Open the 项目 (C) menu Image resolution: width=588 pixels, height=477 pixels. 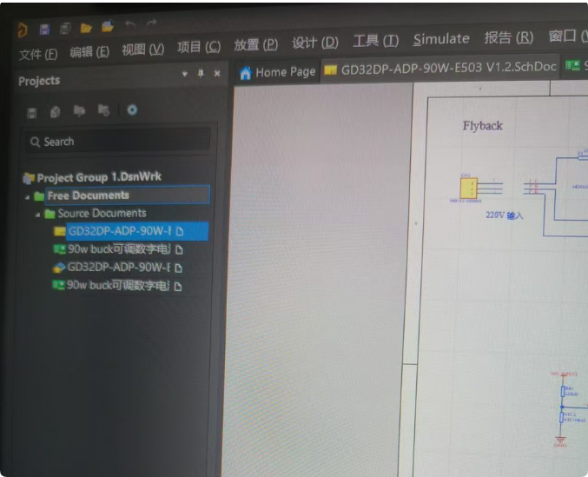point(199,47)
